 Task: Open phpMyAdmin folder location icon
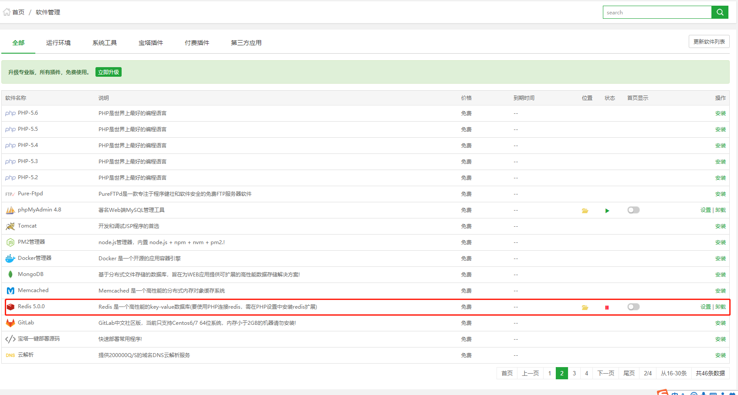(x=585, y=211)
